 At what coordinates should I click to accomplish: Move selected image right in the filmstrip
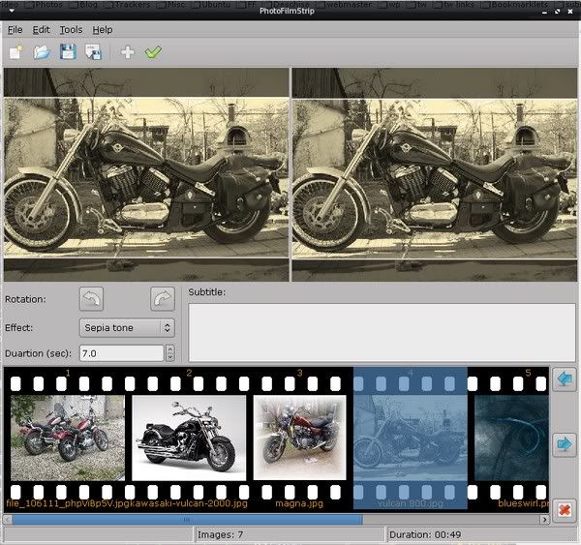(564, 444)
